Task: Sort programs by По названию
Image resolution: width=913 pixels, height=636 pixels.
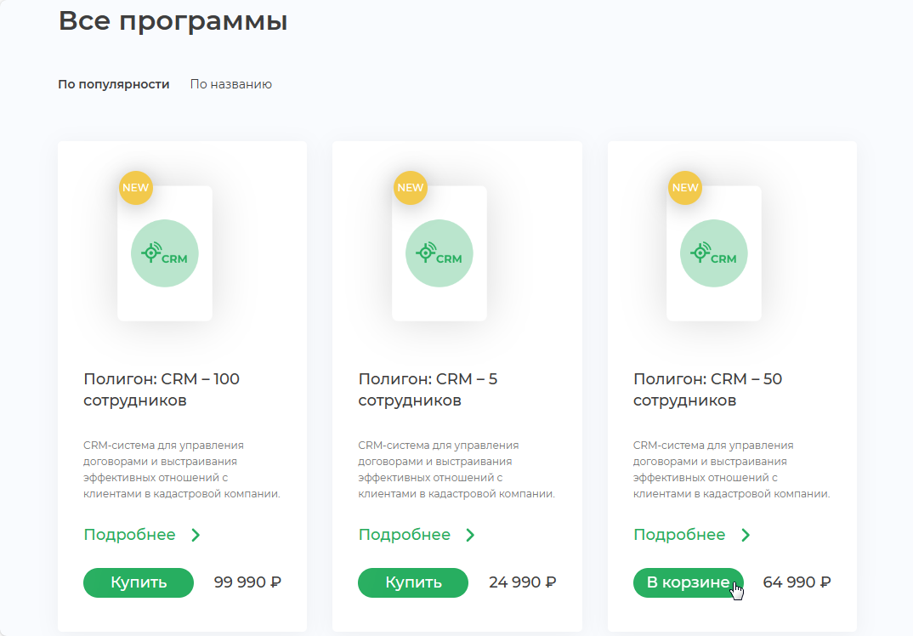Action: coord(231,84)
